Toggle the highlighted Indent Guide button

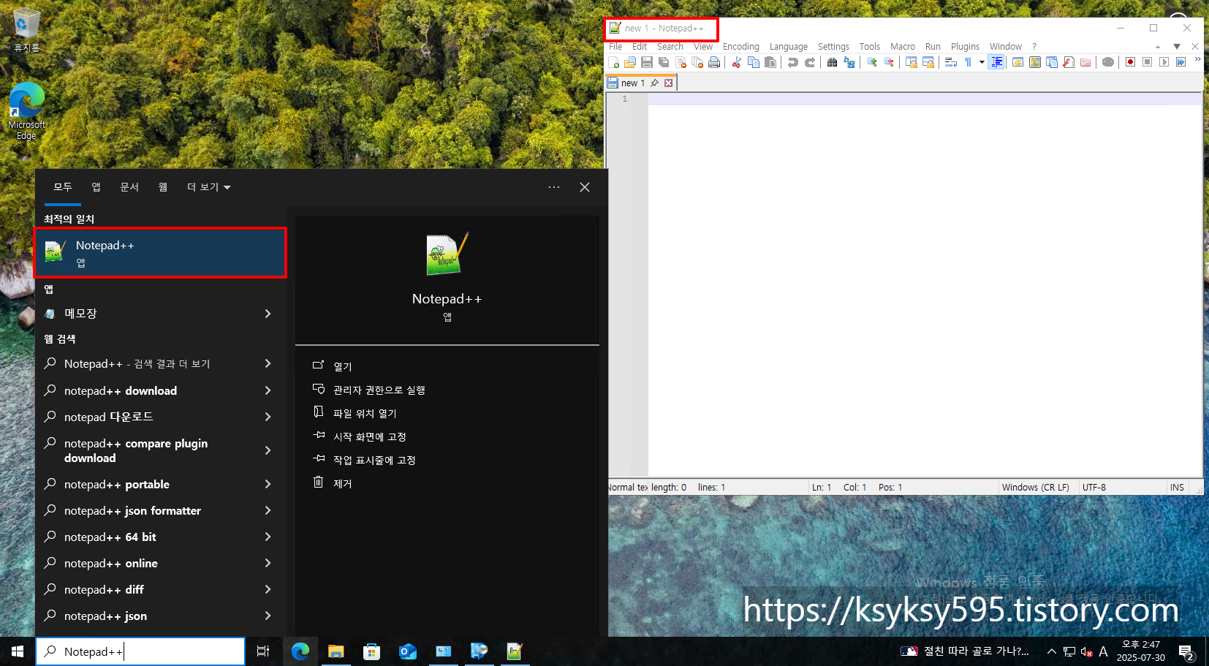(x=996, y=62)
